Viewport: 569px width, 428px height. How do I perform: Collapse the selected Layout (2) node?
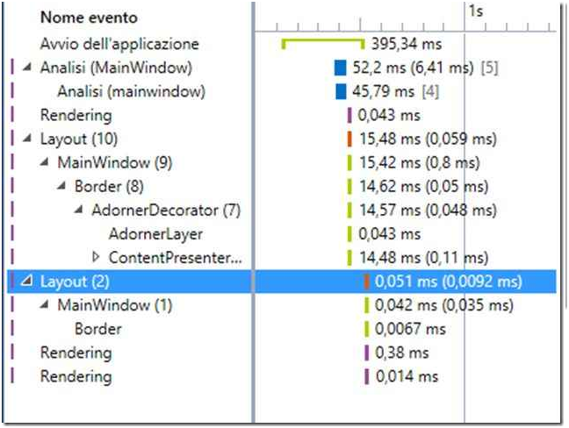(26, 281)
